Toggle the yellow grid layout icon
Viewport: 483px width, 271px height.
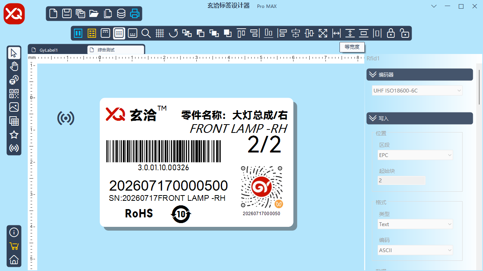92,33
